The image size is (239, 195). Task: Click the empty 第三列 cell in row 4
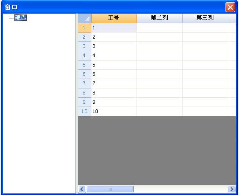(x=205, y=55)
